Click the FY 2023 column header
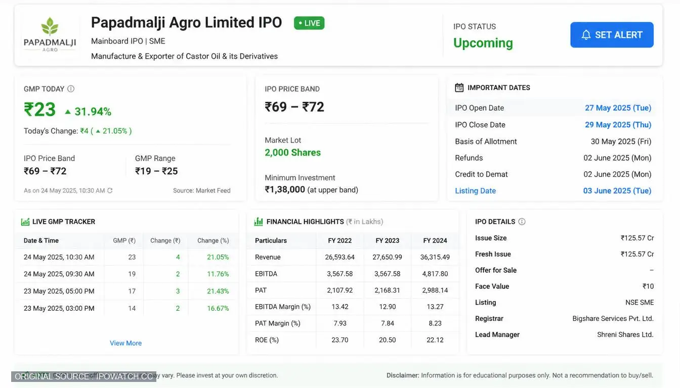Screen dimensions: 680x388 click(x=388, y=240)
